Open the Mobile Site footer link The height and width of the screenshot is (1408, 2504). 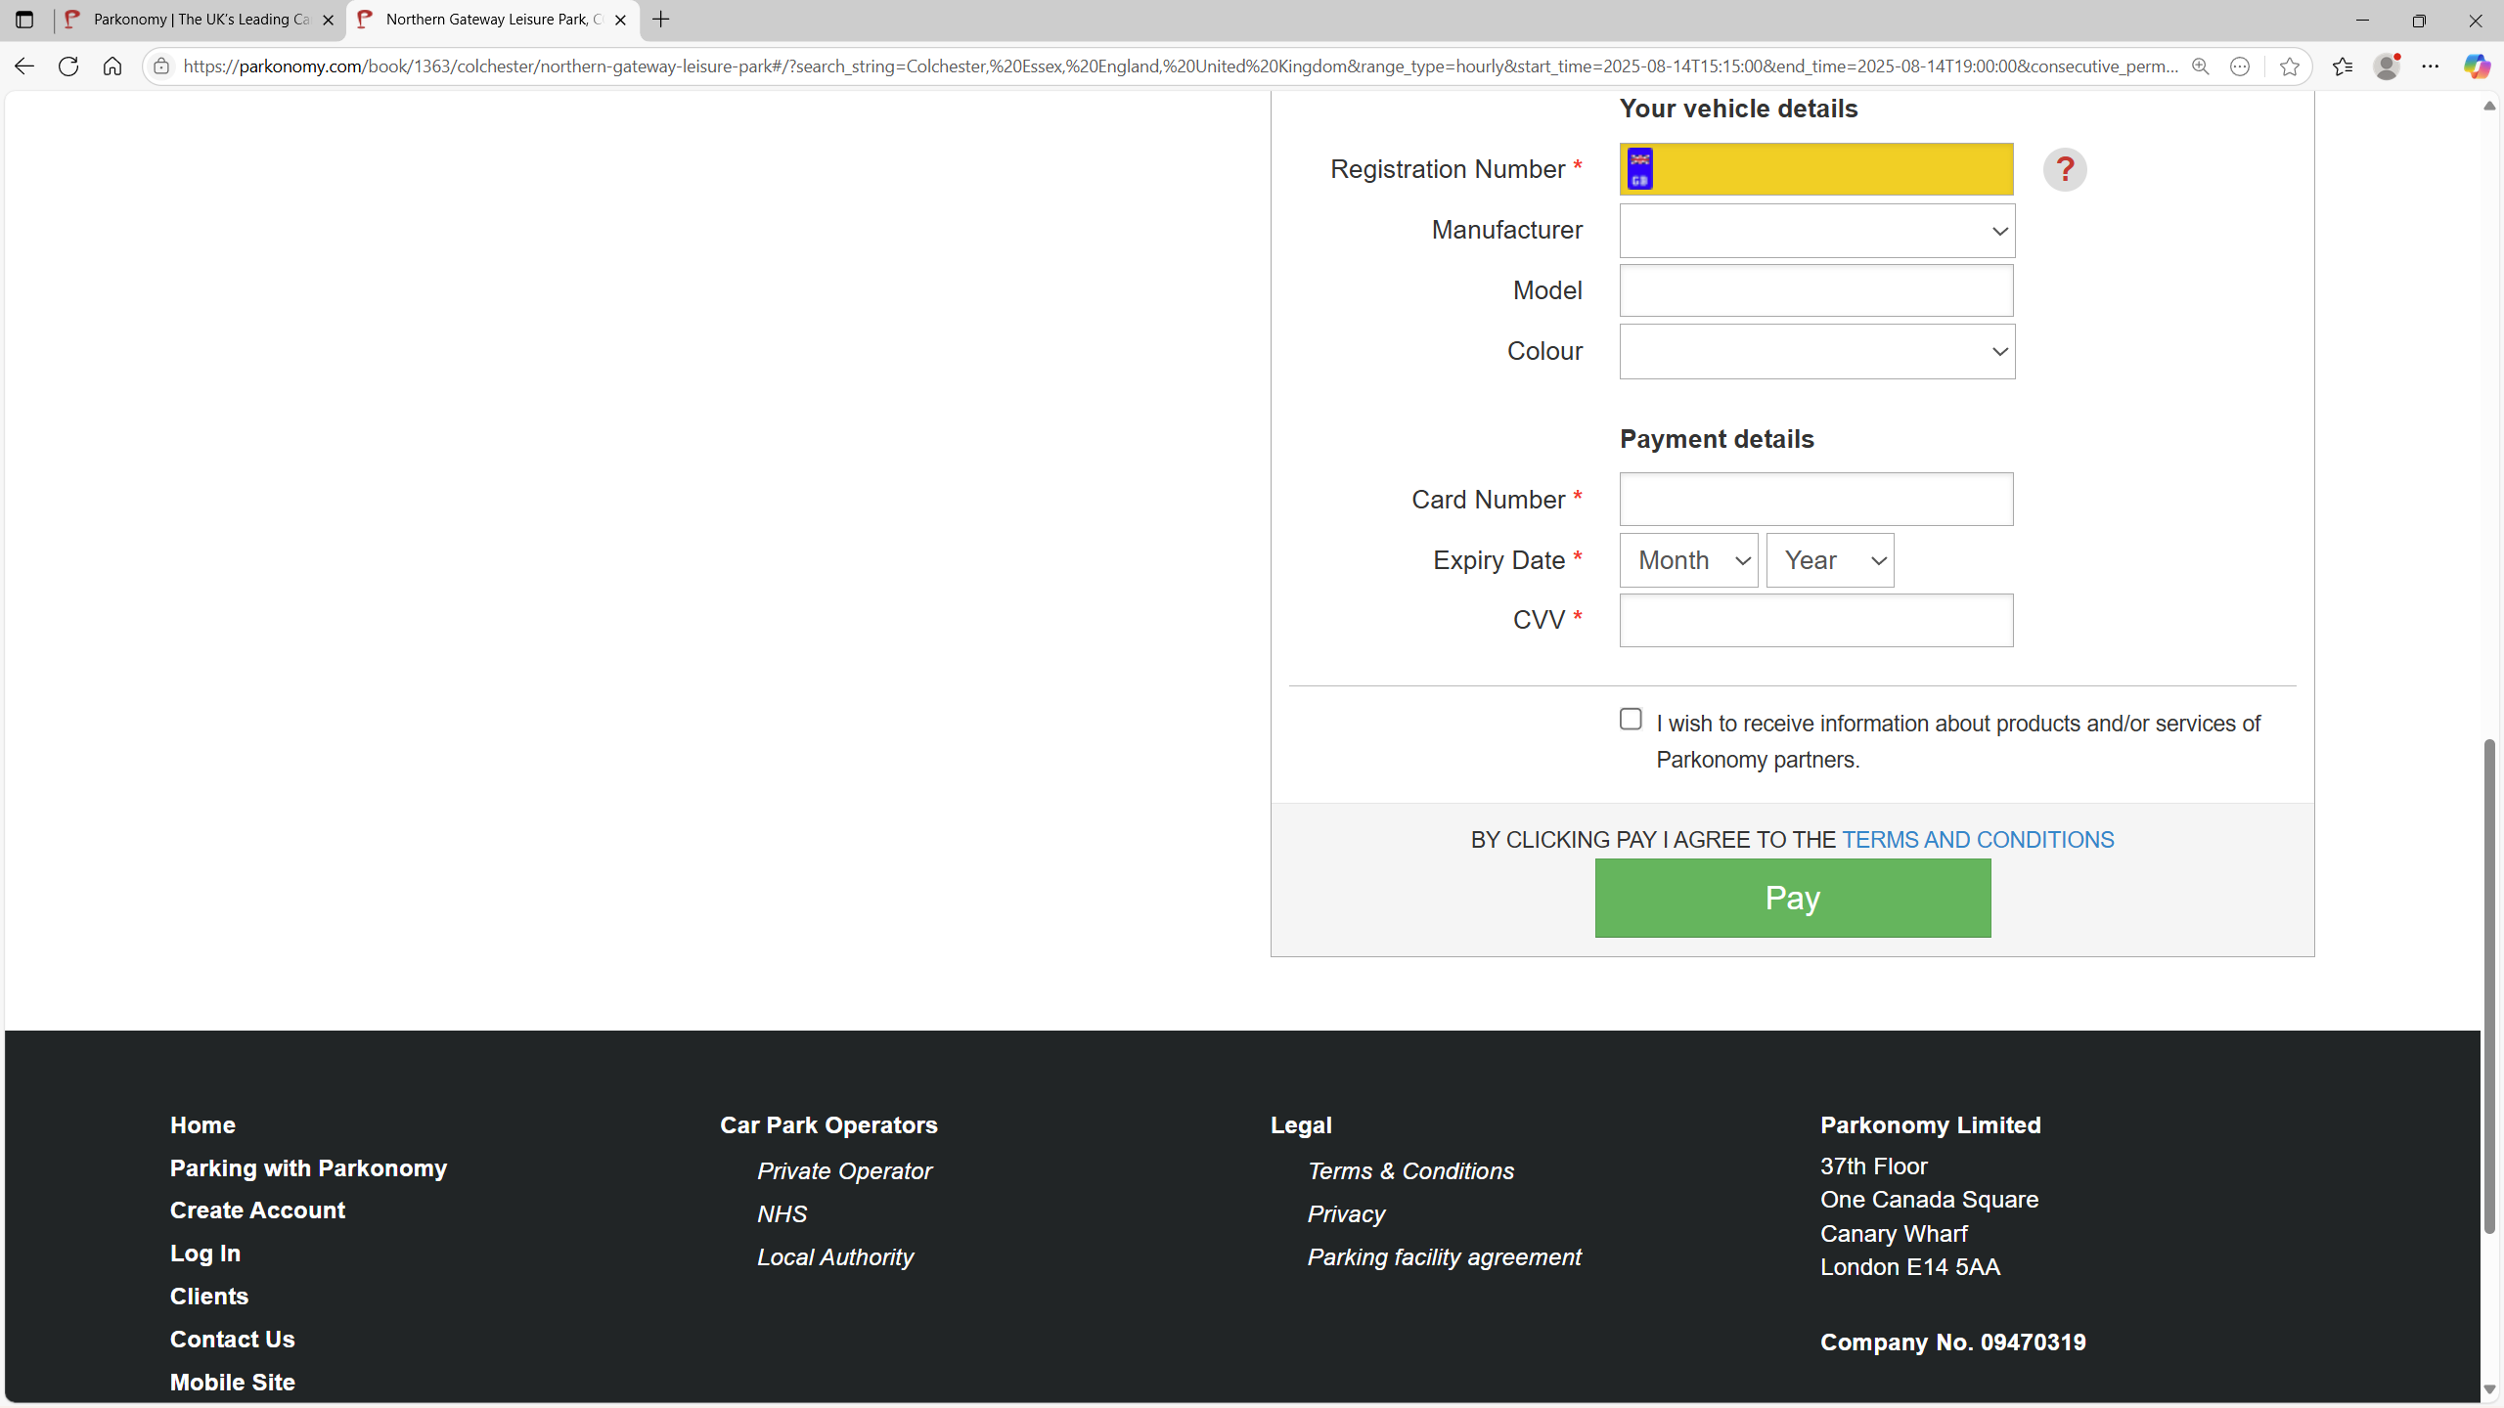pos(233,1383)
